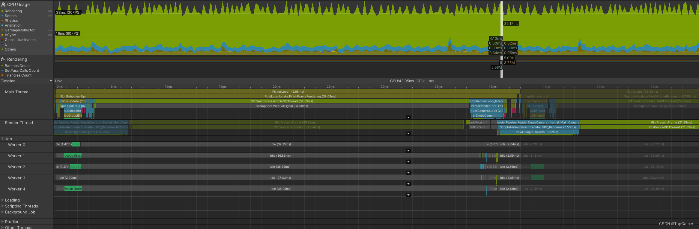Click the drag handle beside Others

click(50, 49)
